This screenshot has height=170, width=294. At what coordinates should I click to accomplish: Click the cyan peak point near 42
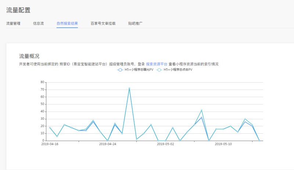coord(201,110)
